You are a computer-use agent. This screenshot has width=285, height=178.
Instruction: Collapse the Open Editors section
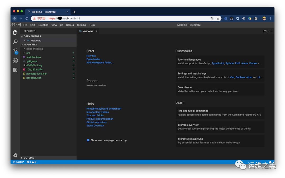coord(32,36)
